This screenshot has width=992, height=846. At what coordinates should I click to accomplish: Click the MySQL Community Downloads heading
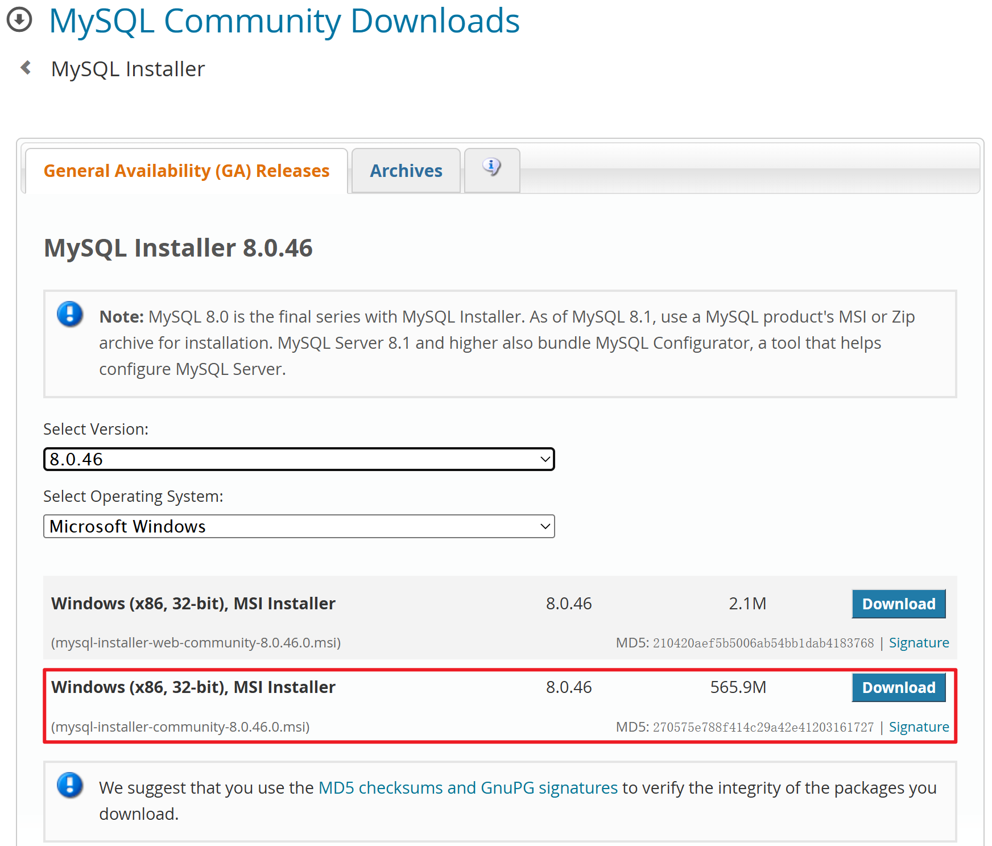click(x=284, y=21)
